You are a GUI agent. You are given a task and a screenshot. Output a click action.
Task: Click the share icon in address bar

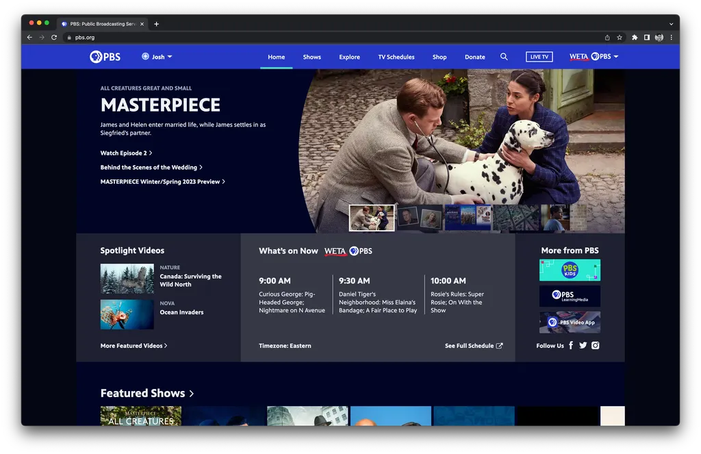click(x=607, y=38)
